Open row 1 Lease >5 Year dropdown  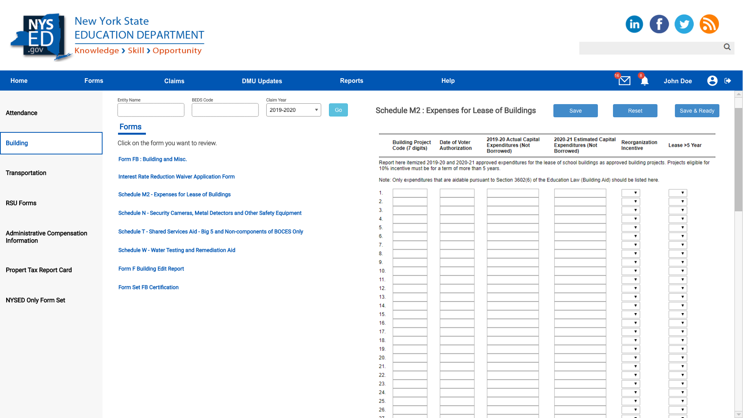[678, 193]
